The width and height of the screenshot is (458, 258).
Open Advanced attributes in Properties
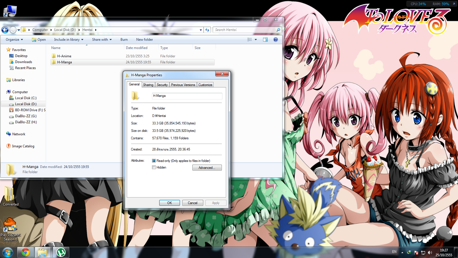[207, 168]
